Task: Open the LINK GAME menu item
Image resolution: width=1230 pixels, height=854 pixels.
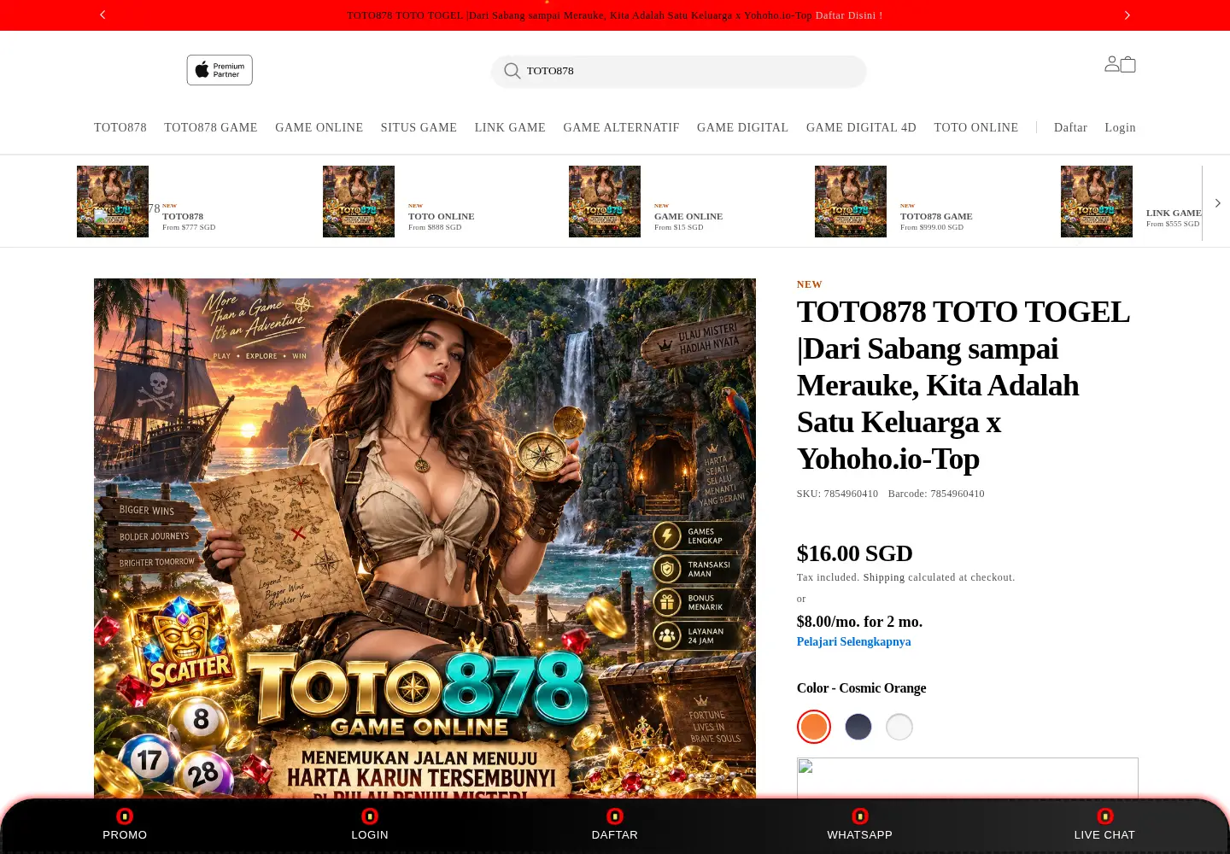Action: [x=510, y=127]
